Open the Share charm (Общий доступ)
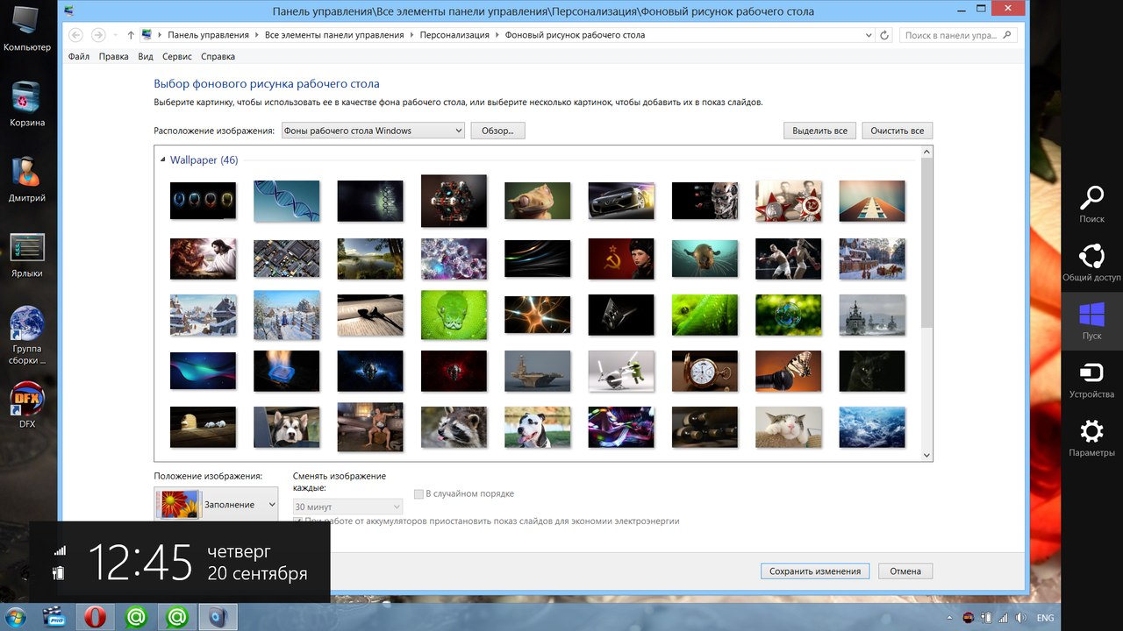The height and width of the screenshot is (631, 1123). [x=1091, y=261]
